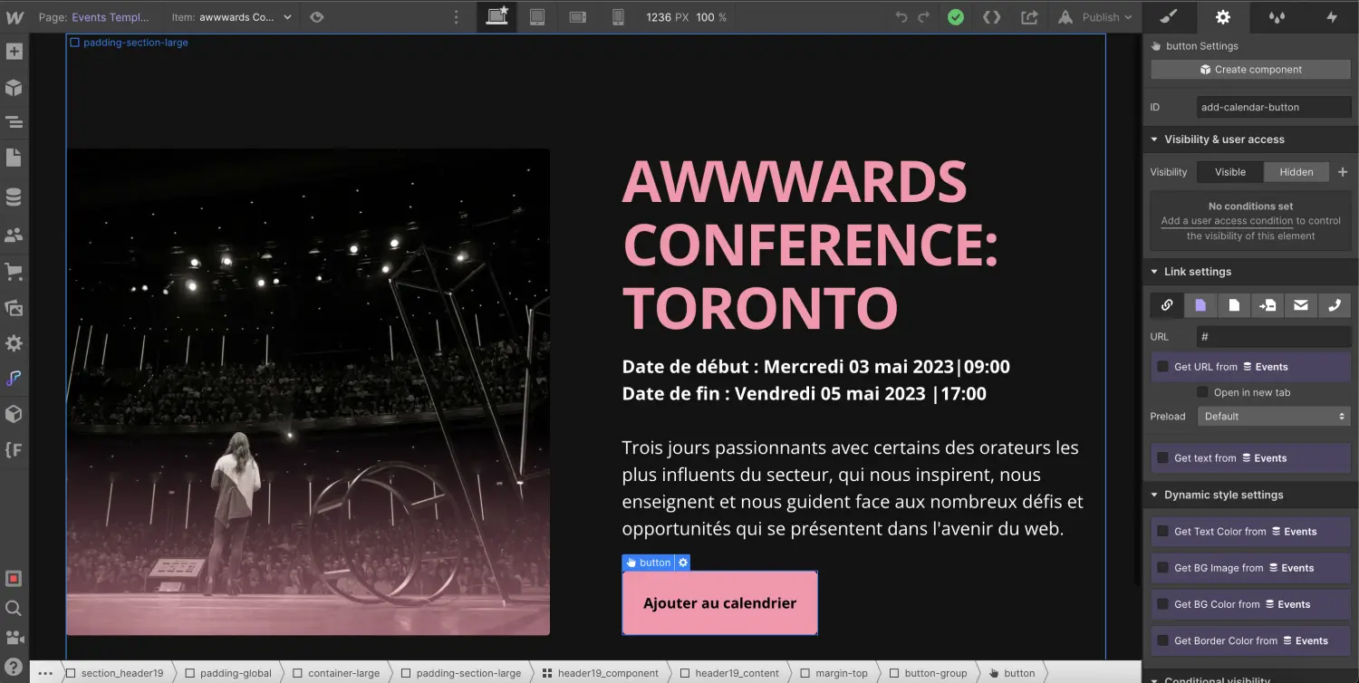This screenshot has width=1359, height=683.
Task: Open the Publish dropdown
Action: pos(1094,17)
